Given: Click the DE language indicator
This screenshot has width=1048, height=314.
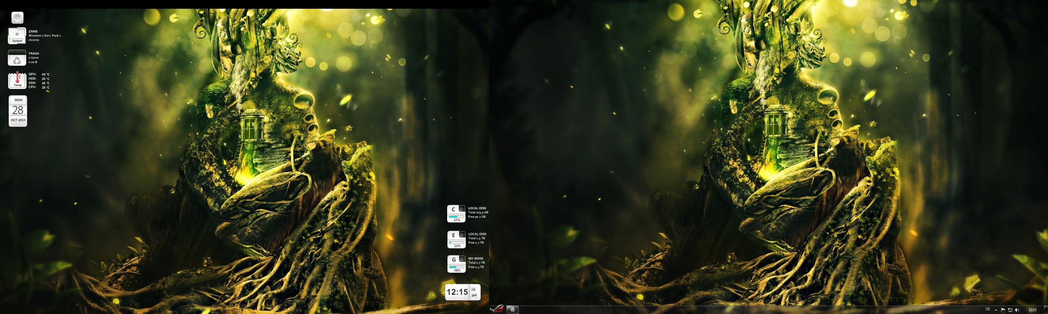Looking at the screenshot, I should [988, 309].
